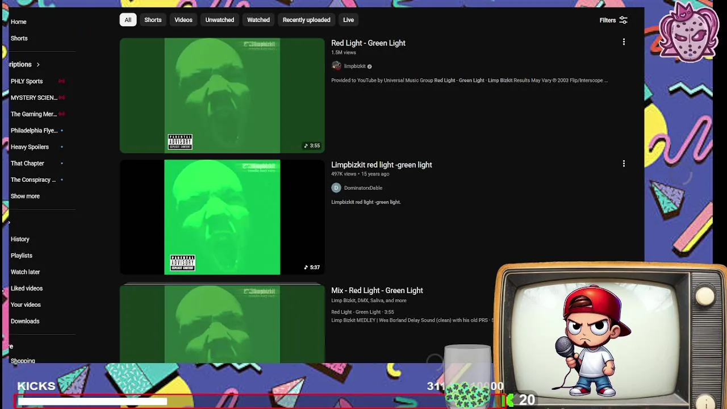The width and height of the screenshot is (727, 409).
Task: Open History in the sidebar
Action: 20,239
